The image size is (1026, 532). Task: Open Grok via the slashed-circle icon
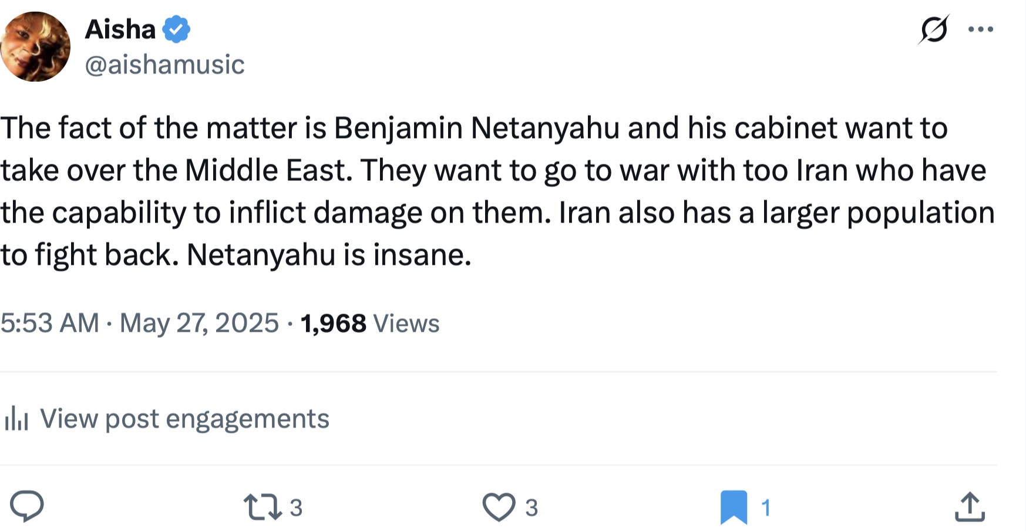[934, 29]
